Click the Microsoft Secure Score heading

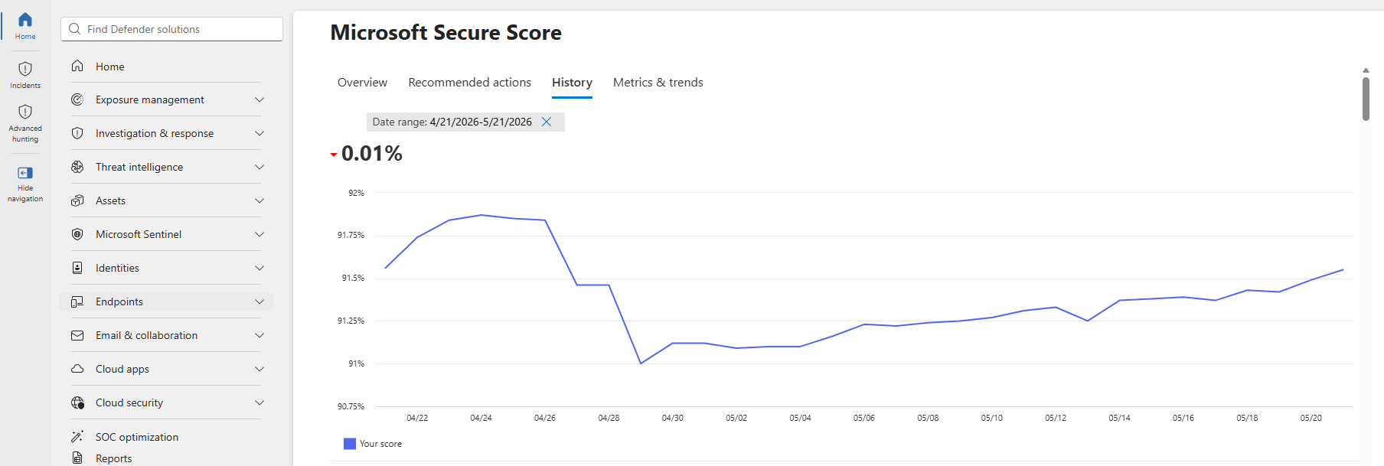click(x=446, y=33)
